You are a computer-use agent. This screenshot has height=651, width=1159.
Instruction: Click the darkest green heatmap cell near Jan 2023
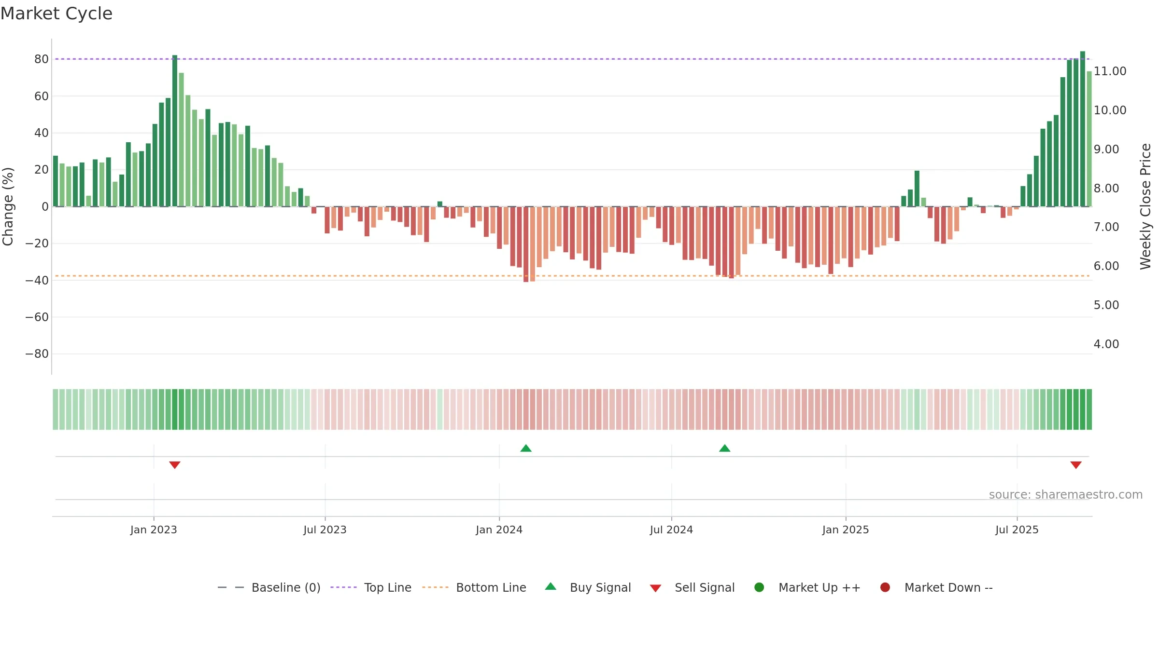coord(175,409)
